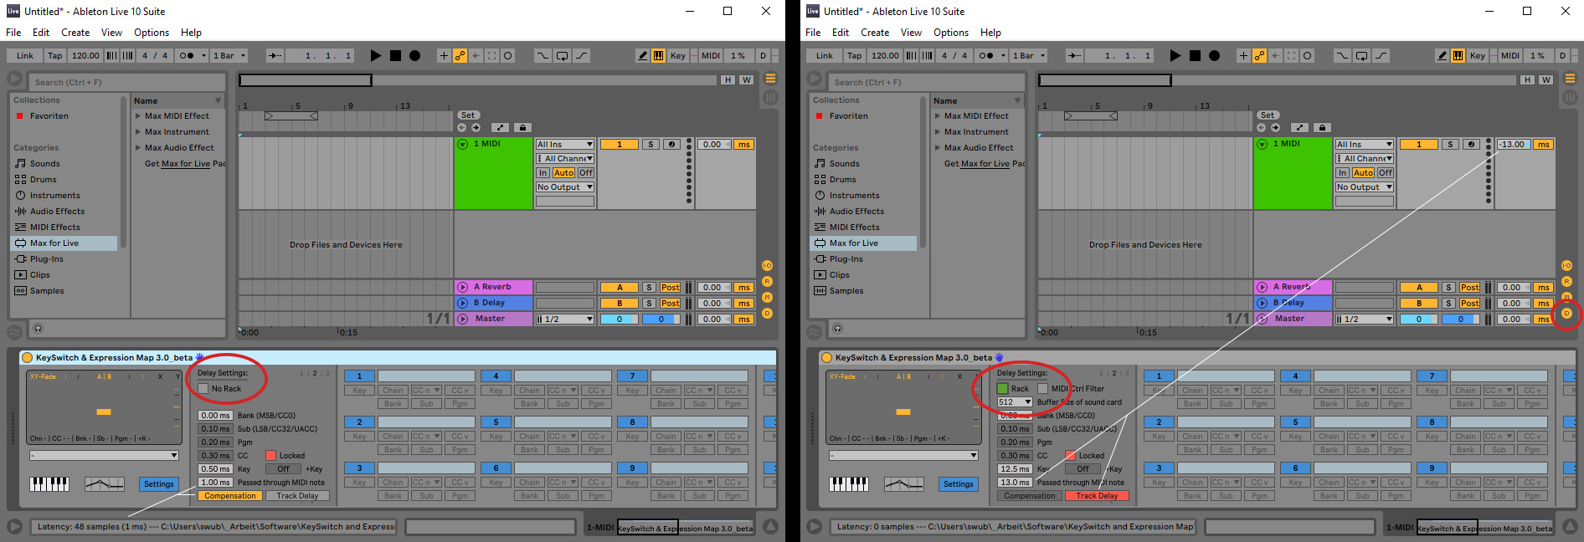Open View menu in left Ableton window
Screen dimensions: 1584x542
(x=111, y=33)
